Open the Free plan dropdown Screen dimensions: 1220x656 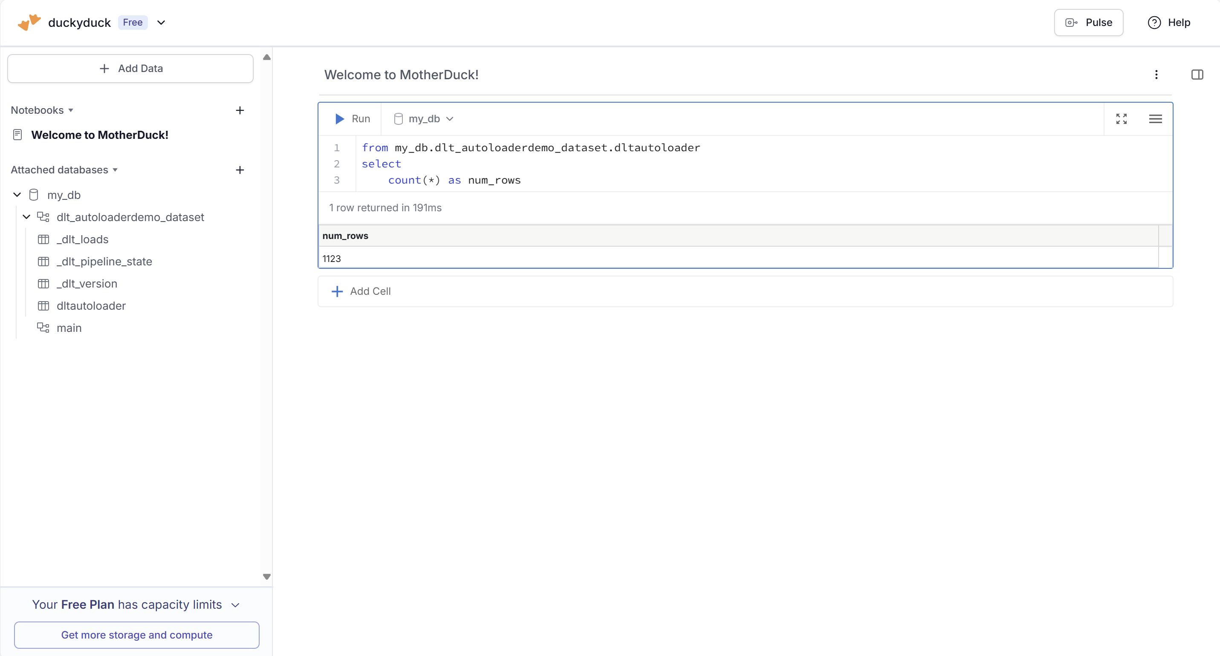(x=162, y=22)
